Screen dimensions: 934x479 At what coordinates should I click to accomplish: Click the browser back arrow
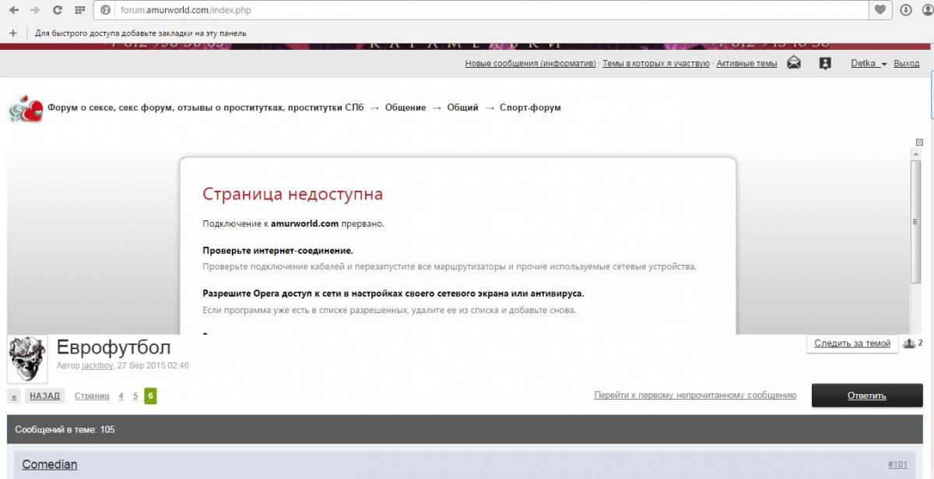click(14, 10)
